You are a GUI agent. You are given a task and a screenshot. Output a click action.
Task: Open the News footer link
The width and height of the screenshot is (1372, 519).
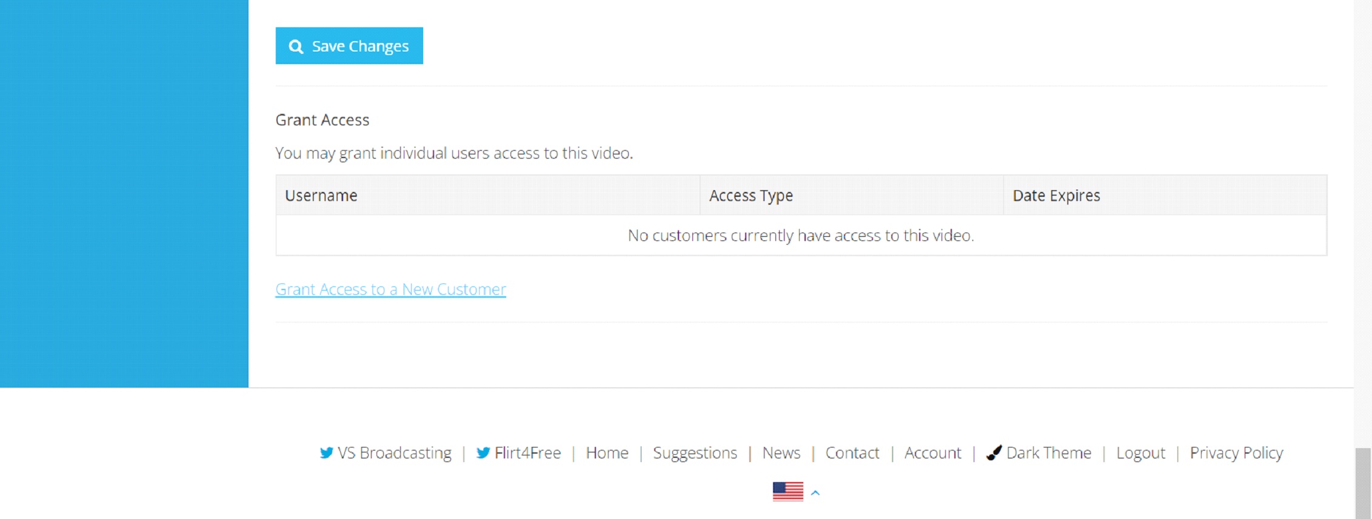[x=781, y=453]
